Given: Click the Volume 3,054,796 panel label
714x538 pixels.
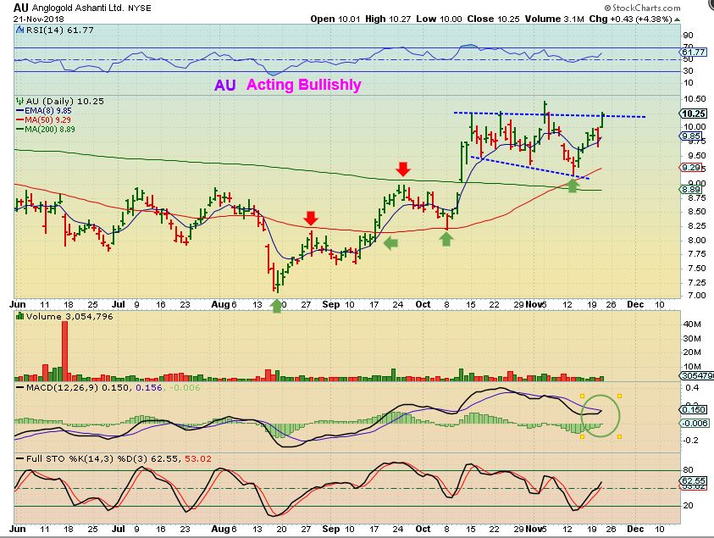Looking at the screenshot, I should point(69,316).
